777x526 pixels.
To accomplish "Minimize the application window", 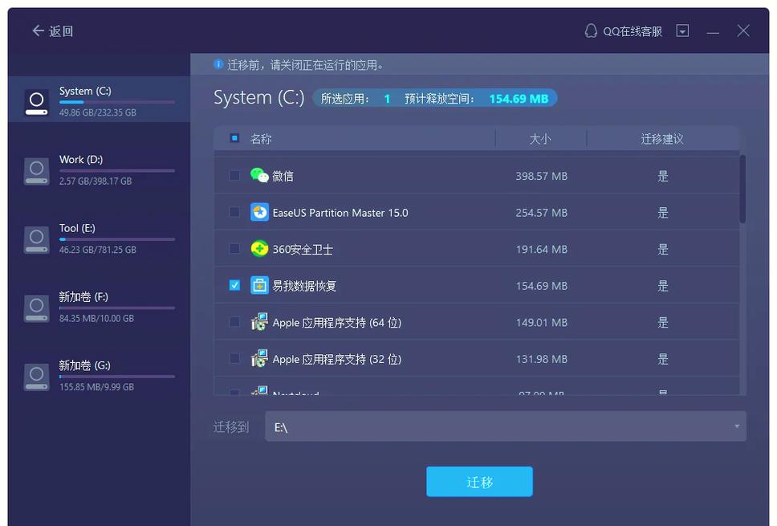I will pyautogui.click(x=713, y=33).
